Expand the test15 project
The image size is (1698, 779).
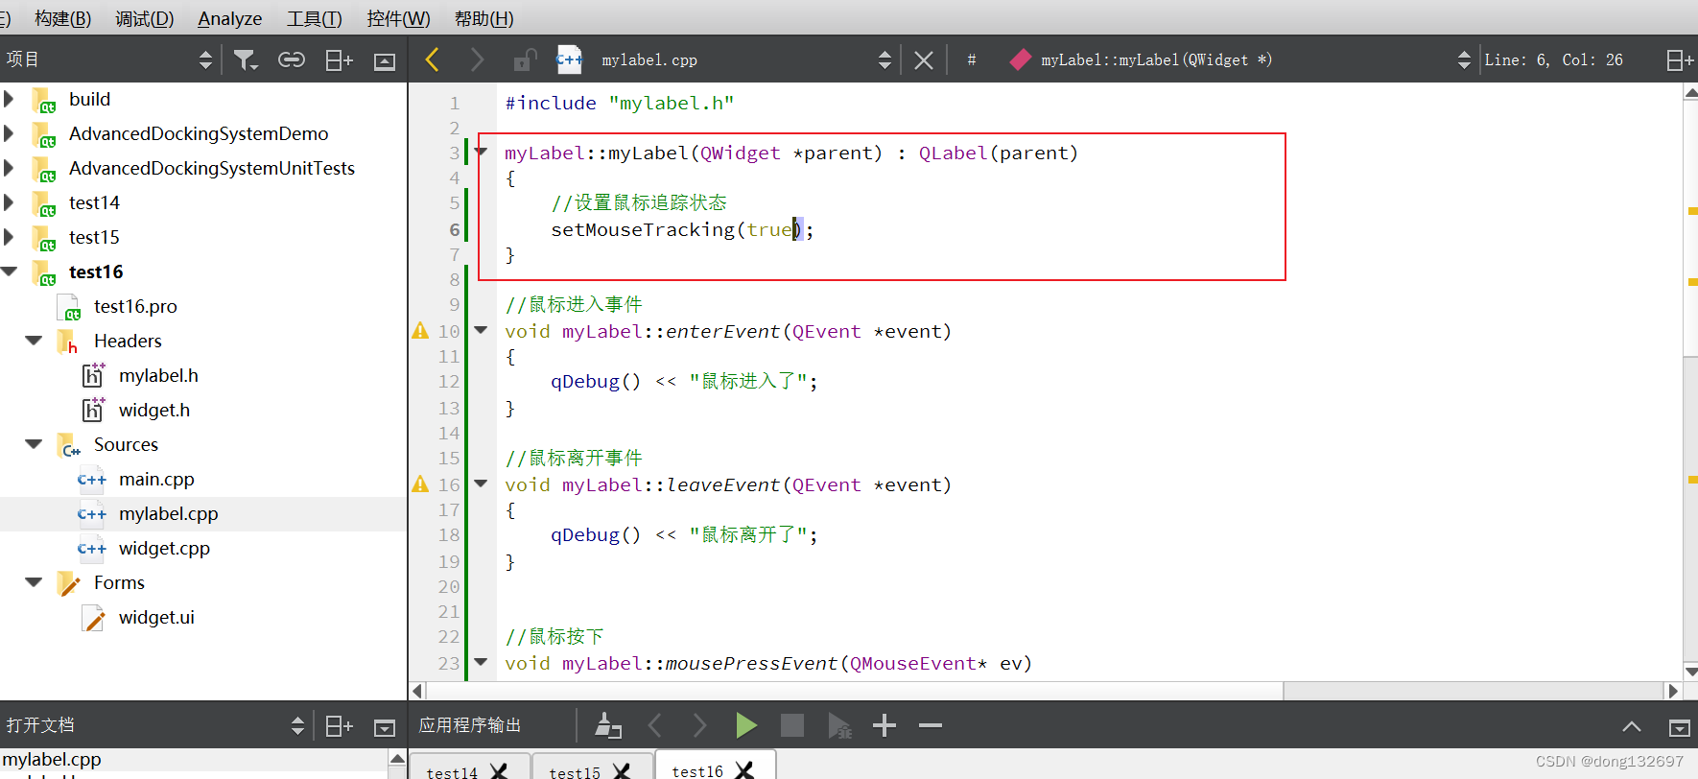9,237
